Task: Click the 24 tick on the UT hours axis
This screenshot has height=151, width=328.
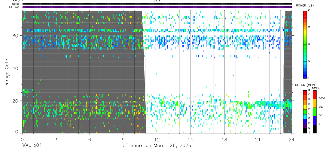Action: [x=291, y=139]
